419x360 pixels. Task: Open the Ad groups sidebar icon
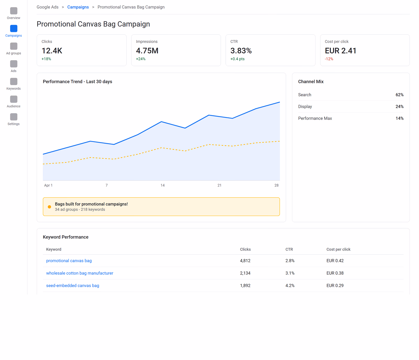point(14,46)
